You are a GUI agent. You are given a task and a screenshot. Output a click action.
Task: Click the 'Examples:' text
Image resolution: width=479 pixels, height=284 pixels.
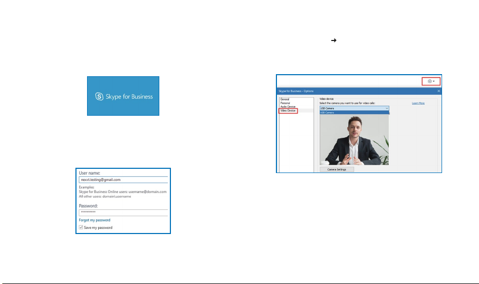pos(87,187)
